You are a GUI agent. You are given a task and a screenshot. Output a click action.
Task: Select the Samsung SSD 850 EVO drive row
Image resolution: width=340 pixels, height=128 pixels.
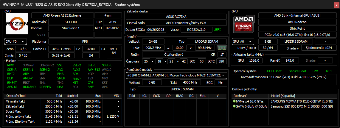click(x=301, y=106)
